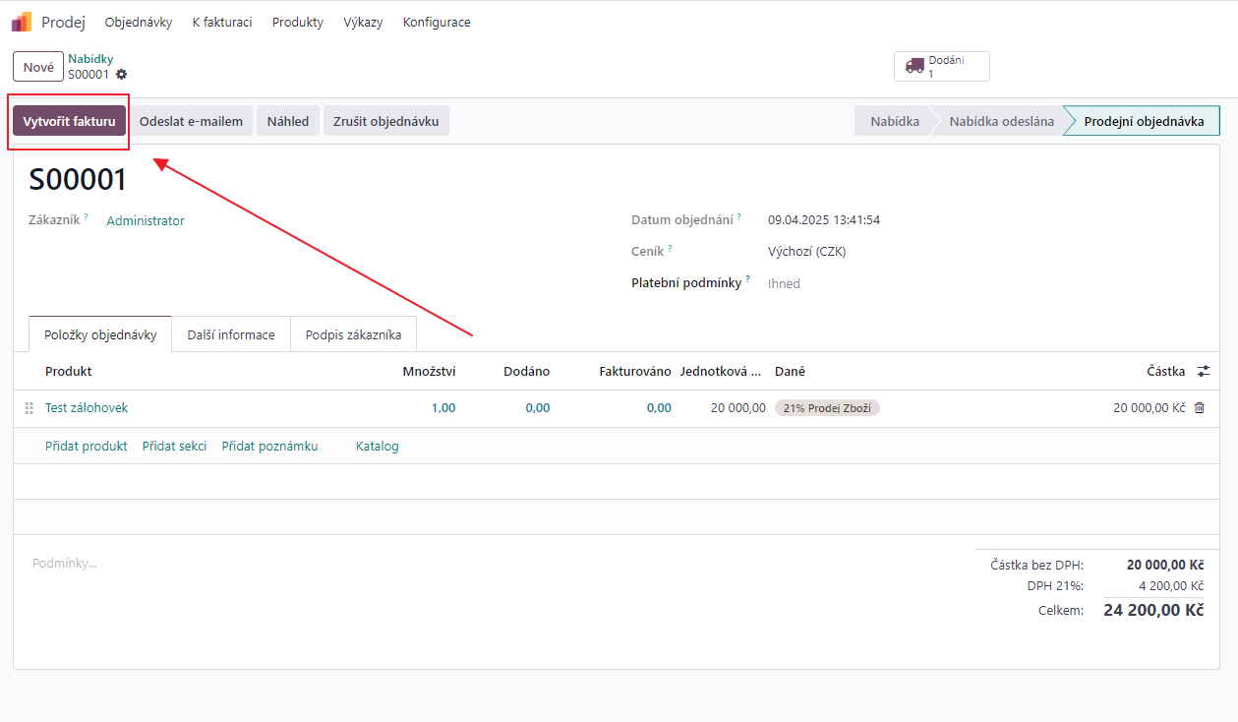Click the Dodání truck delivery icon

click(914, 66)
